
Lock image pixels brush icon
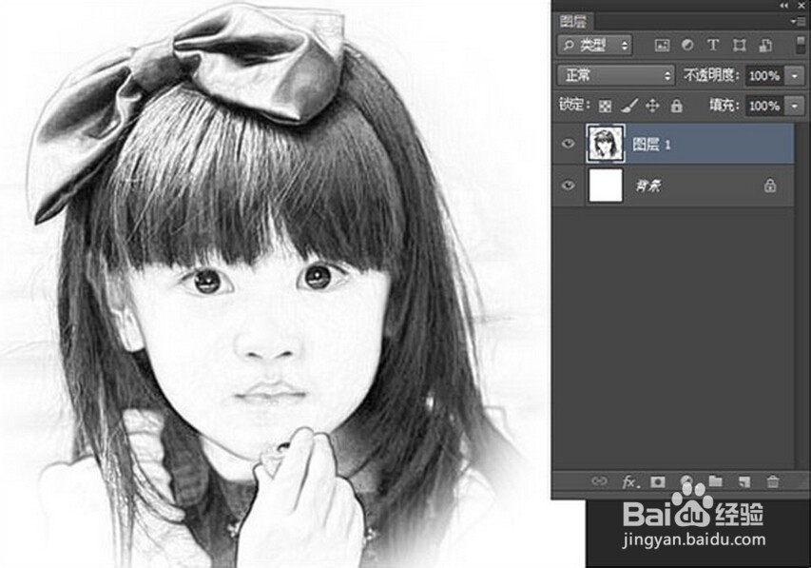(x=629, y=106)
